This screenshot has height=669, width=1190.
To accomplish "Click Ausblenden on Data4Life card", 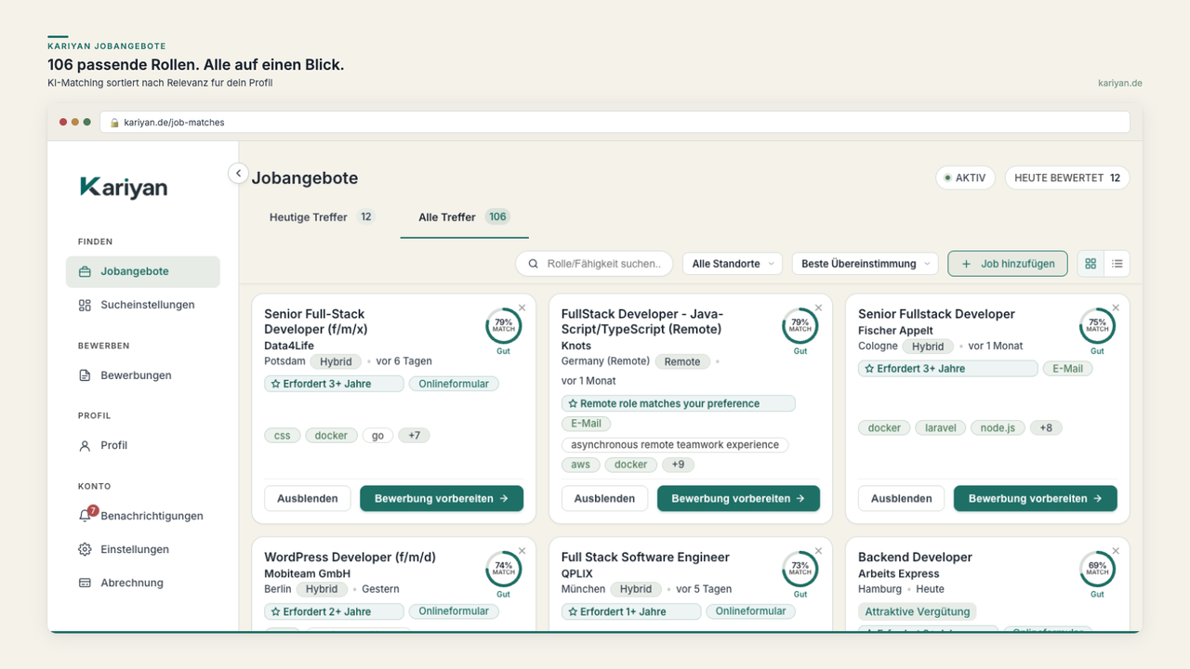I will (x=308, y=499).
